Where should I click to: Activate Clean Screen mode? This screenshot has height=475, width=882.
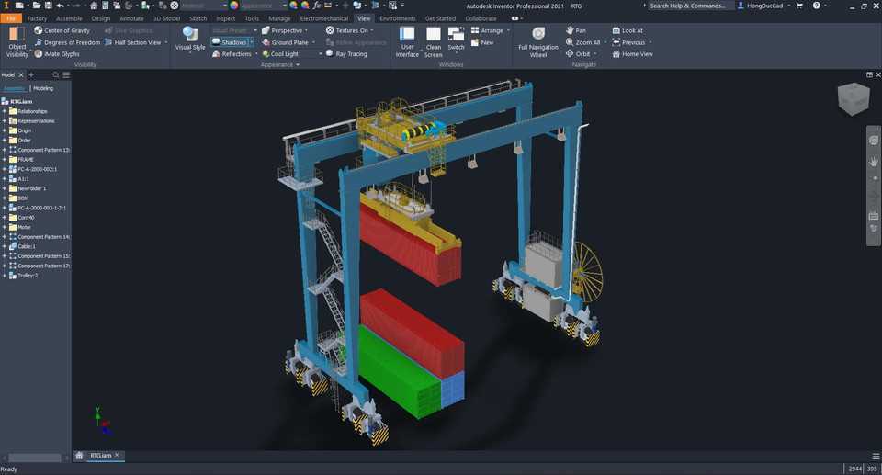tap(433, 42)
